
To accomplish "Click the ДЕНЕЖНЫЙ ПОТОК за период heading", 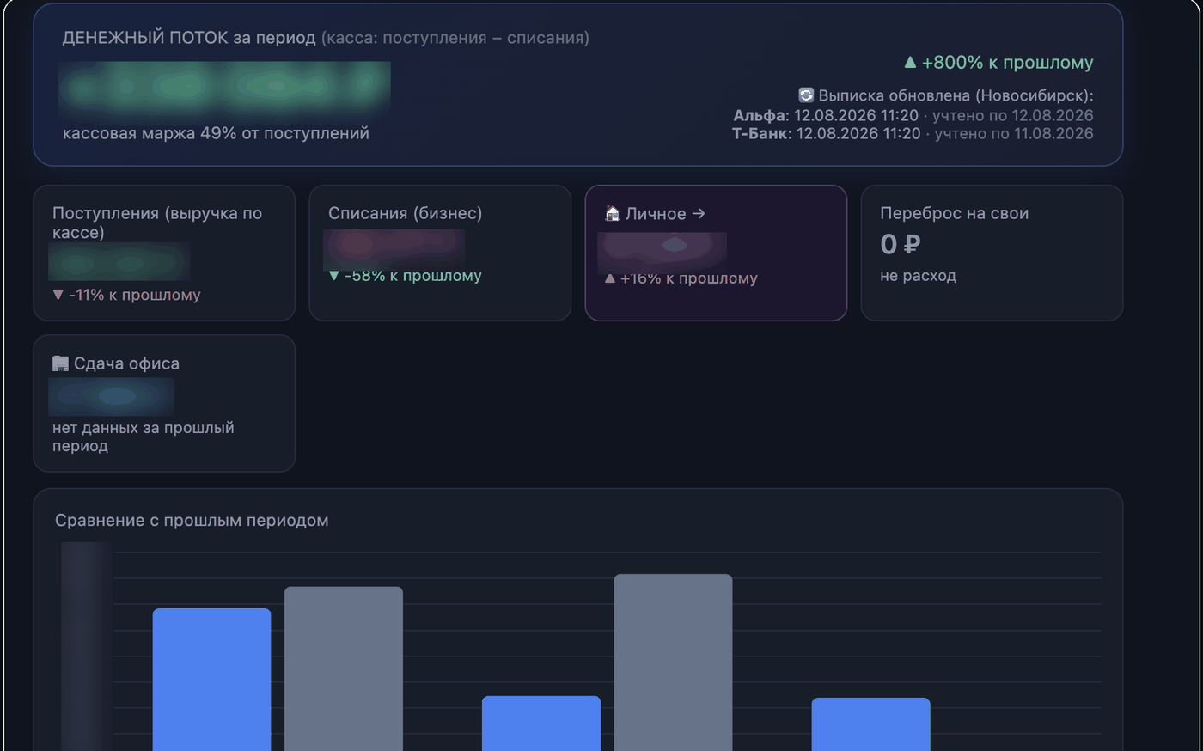I will 189,38.
